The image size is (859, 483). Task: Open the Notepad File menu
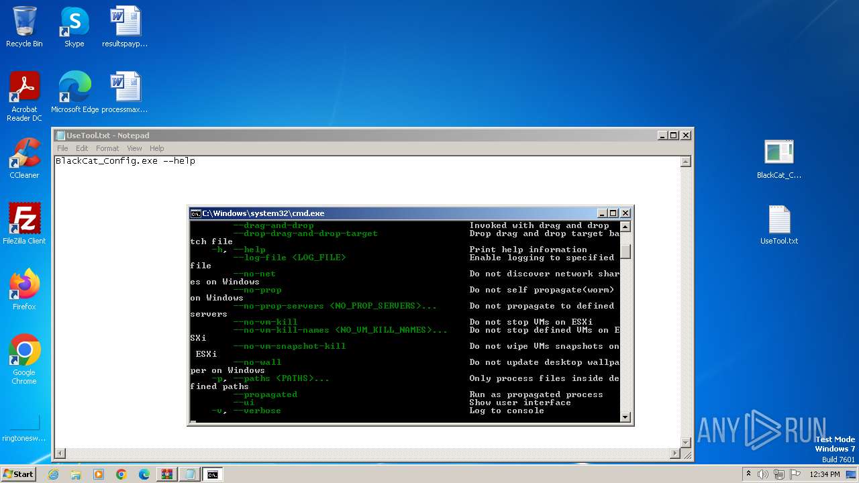62,148
